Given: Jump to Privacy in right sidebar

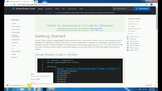Looking at the screenshot, I should [130, 34].
